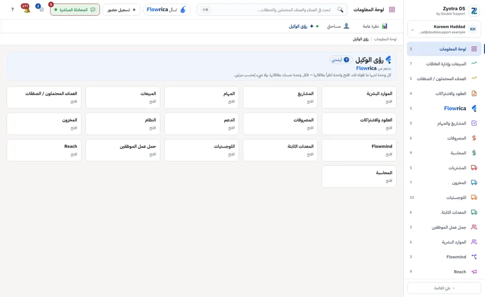The height and width of the screenshot is (297, 485).
Task: Open لوحة المعلومات in the sidebar menu
Action: coord(444,49)
